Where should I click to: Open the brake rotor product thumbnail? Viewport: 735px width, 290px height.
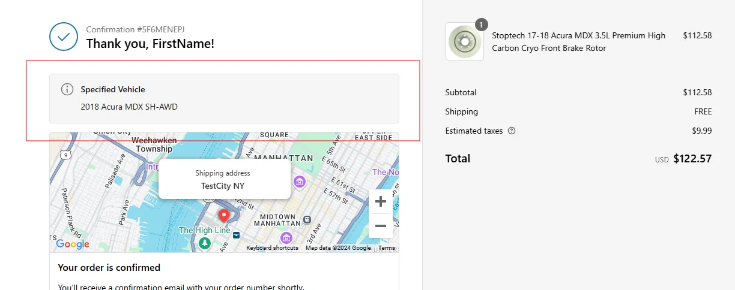tap(464, 41)
